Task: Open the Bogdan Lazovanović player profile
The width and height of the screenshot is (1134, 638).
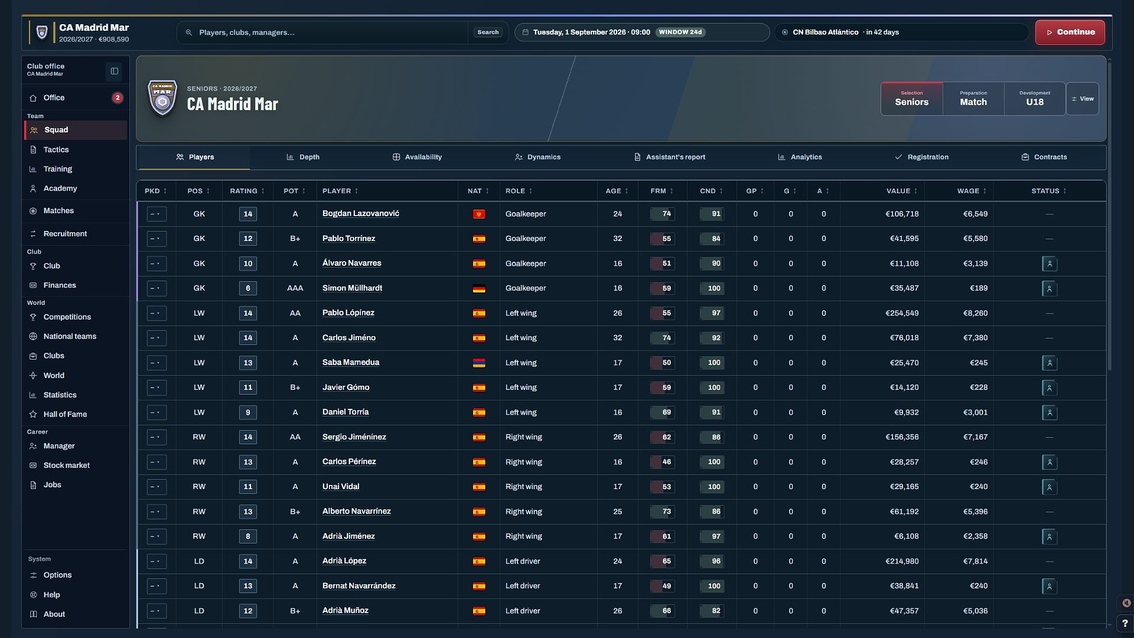Action: tap(360, 214)
